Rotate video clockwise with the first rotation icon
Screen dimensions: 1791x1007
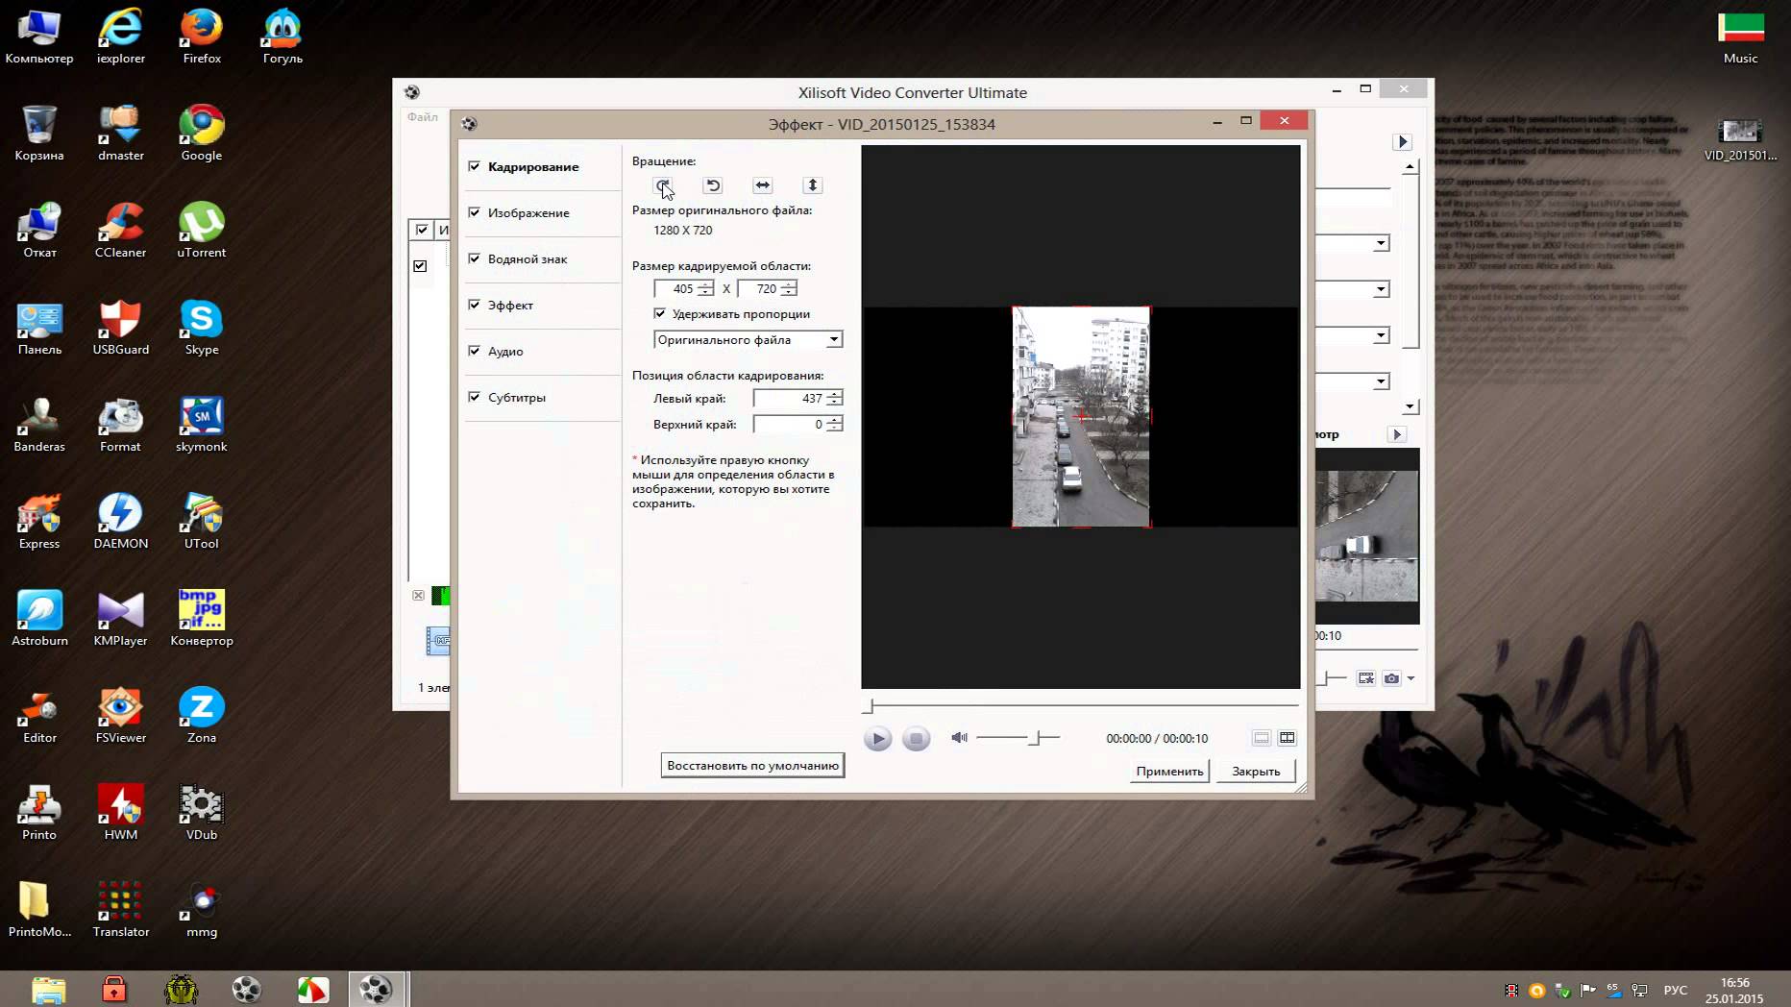(663, 184)
